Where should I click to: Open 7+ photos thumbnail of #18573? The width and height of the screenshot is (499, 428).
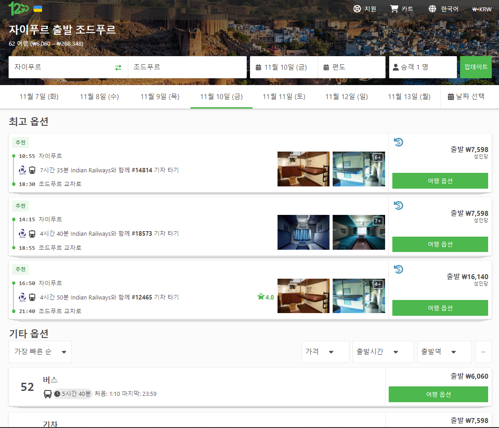[359, 232]
